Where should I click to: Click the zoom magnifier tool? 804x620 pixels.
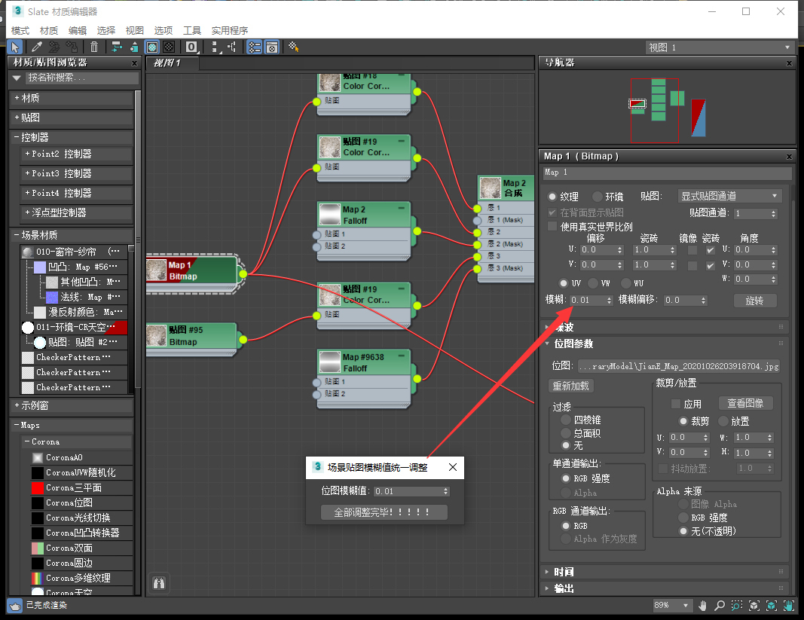click(x=720, y=606)
